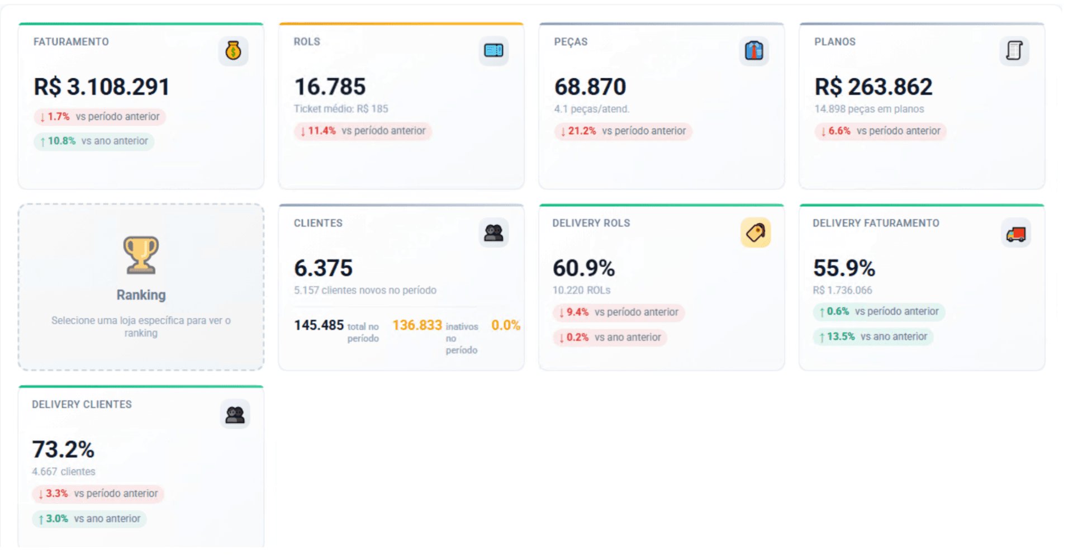This screenshot has height=555, width=1073.
Task: Click the scroll document icon in Planos card
Action: pos(1014,51)
